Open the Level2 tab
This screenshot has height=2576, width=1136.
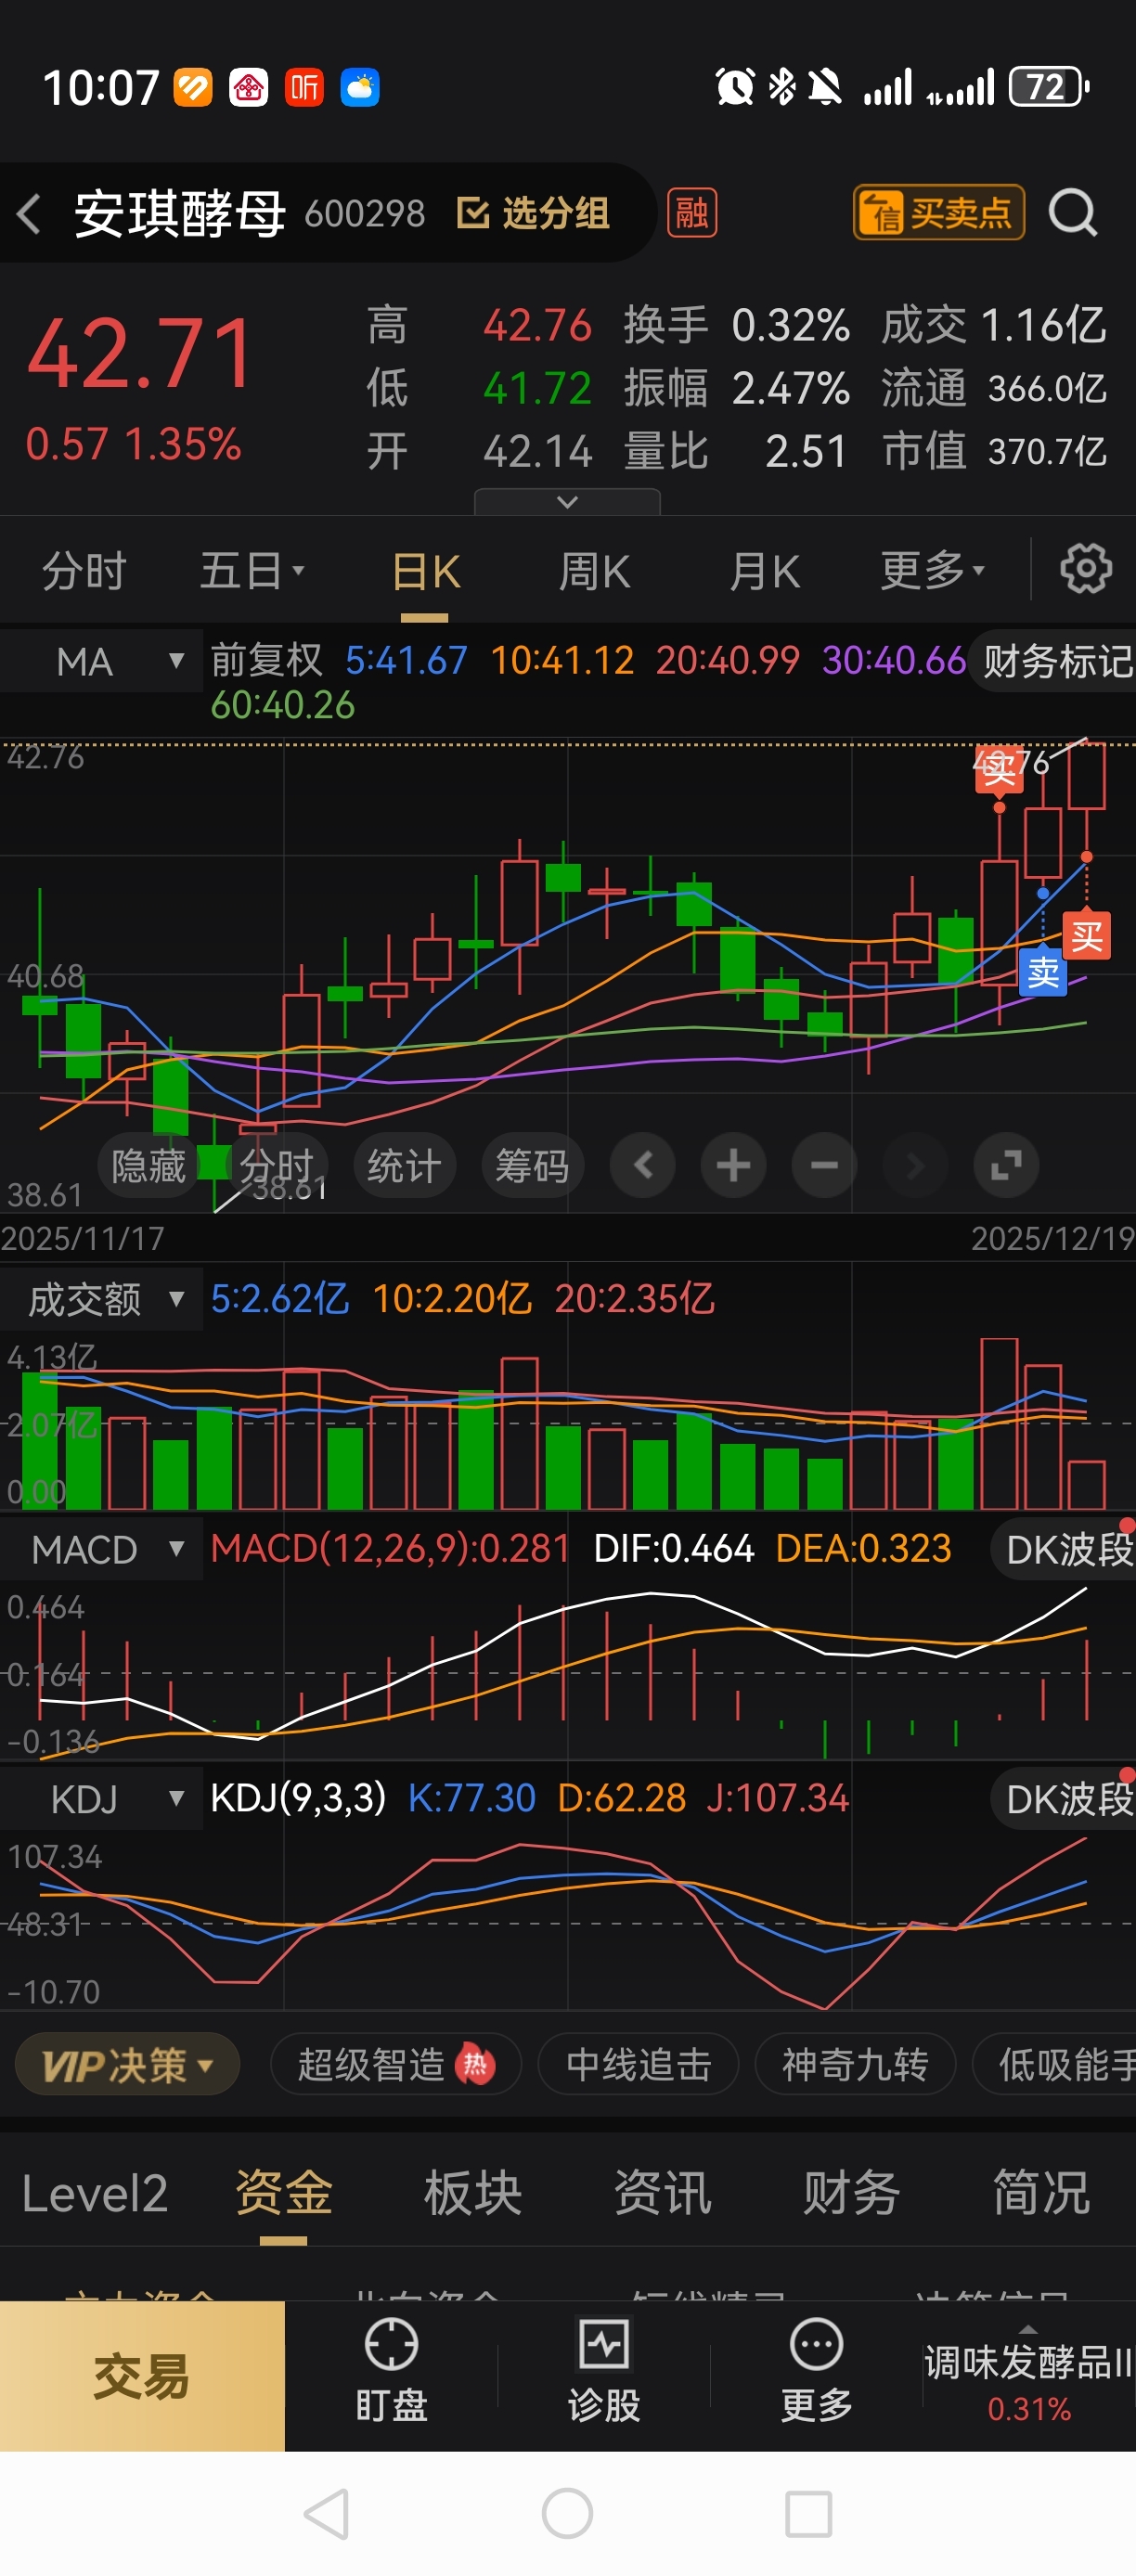(95, 2193)
